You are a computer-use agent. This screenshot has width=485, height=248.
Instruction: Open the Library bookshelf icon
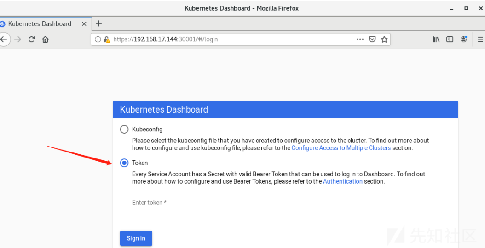pos(436,39)
